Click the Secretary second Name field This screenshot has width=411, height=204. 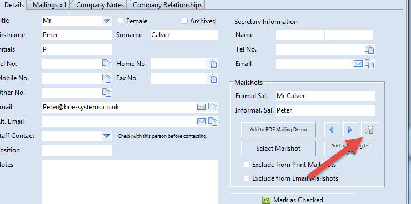tap(349, 35)
